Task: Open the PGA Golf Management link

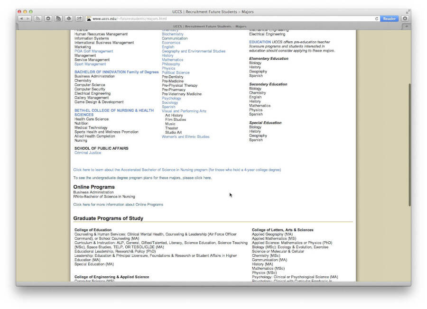Action: point(93,51)
